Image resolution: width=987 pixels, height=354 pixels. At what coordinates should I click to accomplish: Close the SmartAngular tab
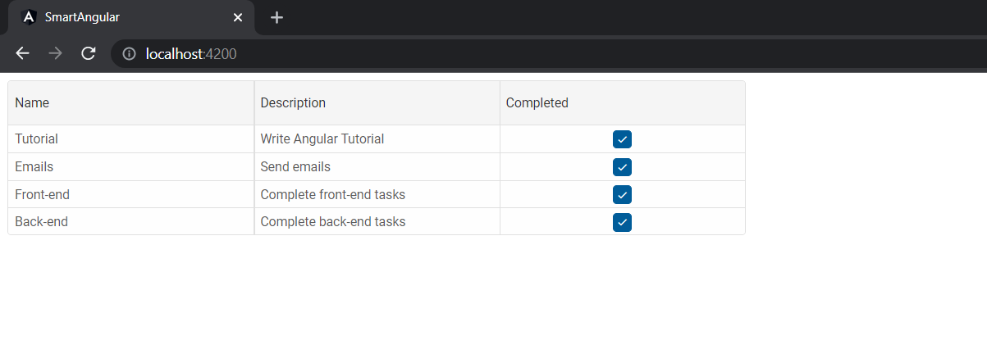tap(238, 17)
